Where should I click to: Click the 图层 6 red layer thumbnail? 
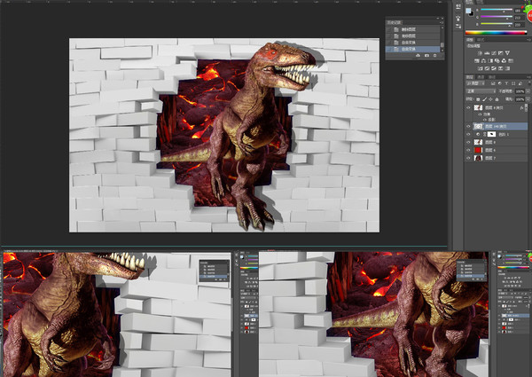tap(478, 150)
